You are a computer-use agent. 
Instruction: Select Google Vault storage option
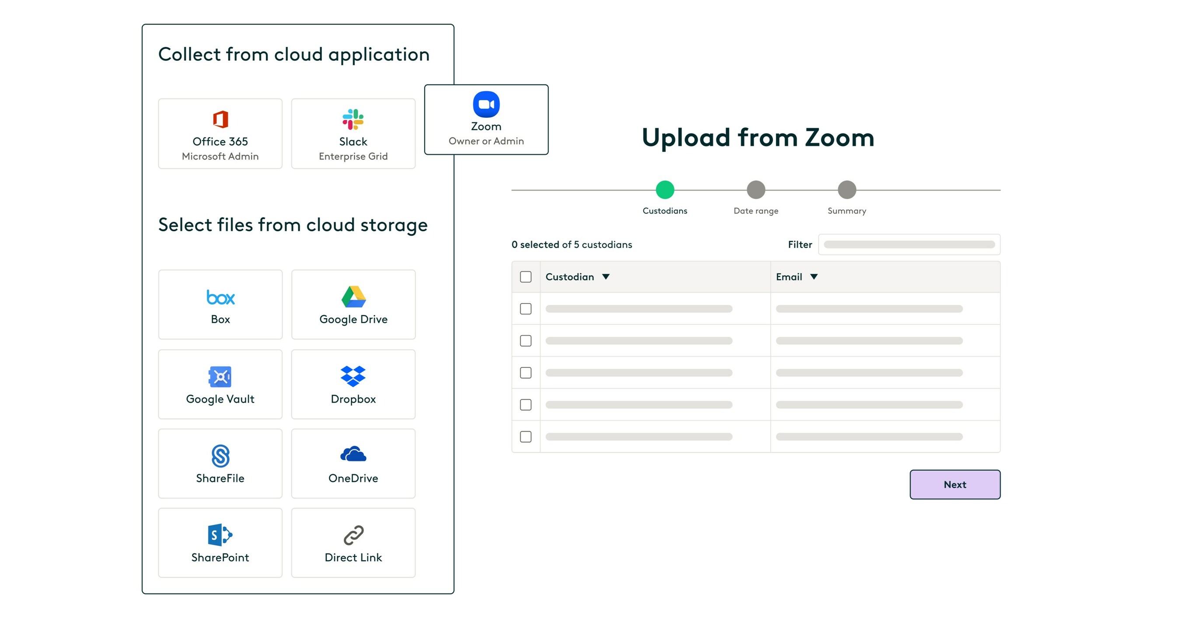coord(220,384)
